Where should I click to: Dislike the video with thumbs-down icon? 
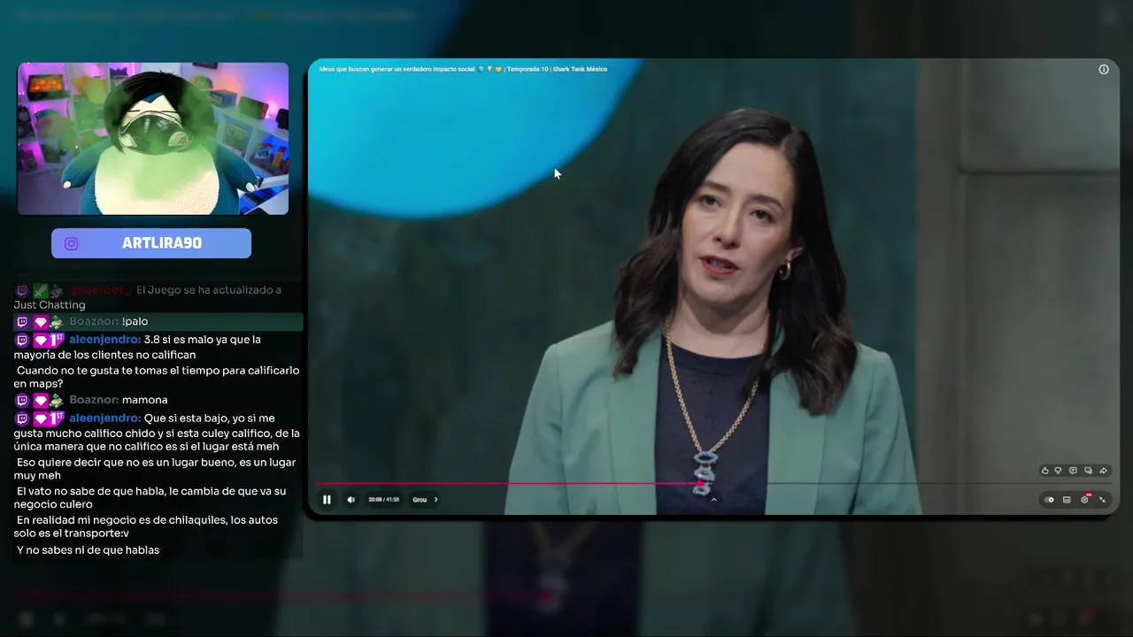1058,471
